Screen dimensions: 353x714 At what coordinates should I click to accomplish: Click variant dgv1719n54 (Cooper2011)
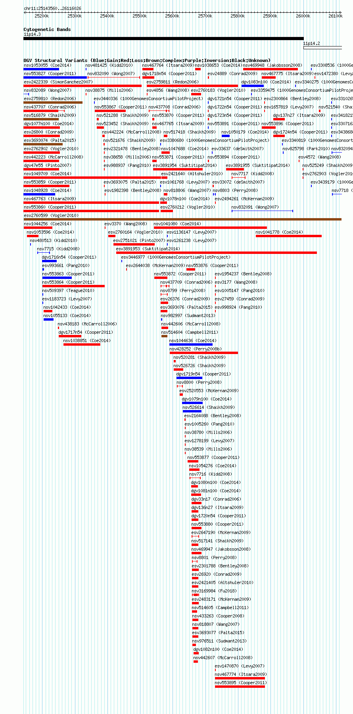(203, 374)
